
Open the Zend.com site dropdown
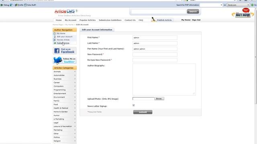[x=238, y=5]
